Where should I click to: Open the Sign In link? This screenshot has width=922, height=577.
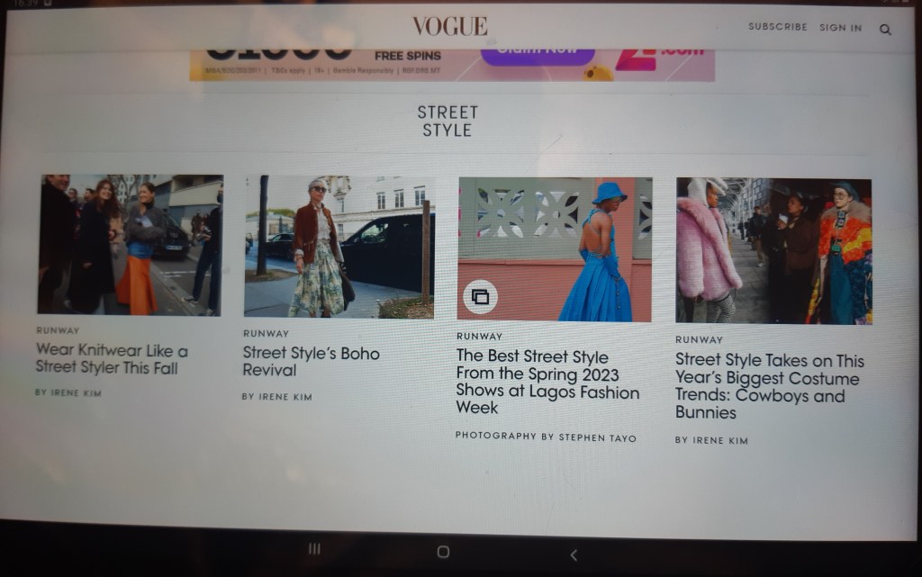click(x=839, y=28)
